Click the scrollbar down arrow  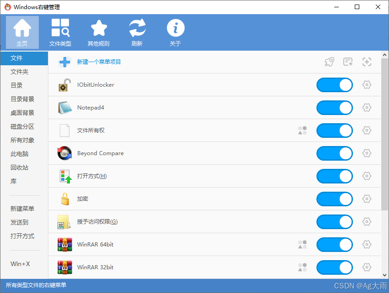tap(384, 275)
